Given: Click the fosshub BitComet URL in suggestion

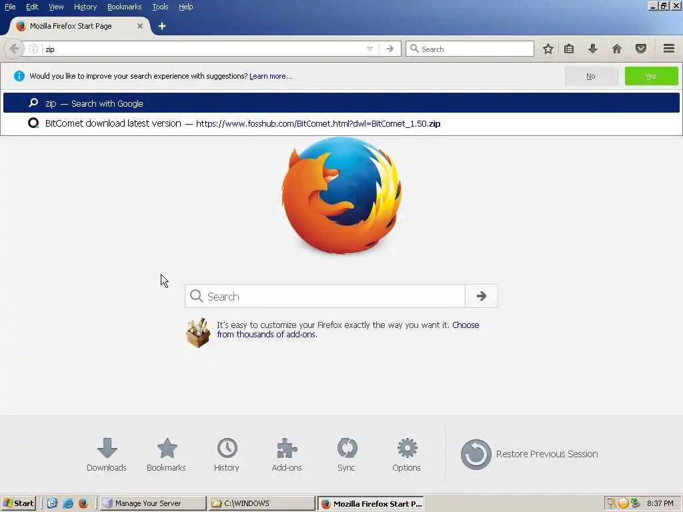Looking at the screenshot, I should click(x=318, y=123).
